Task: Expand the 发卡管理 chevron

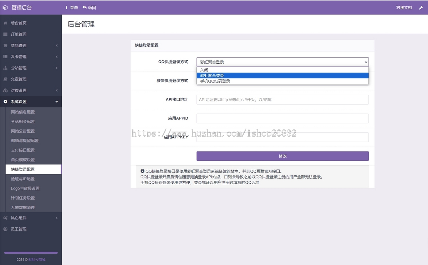Action: [x=57, y=57]
